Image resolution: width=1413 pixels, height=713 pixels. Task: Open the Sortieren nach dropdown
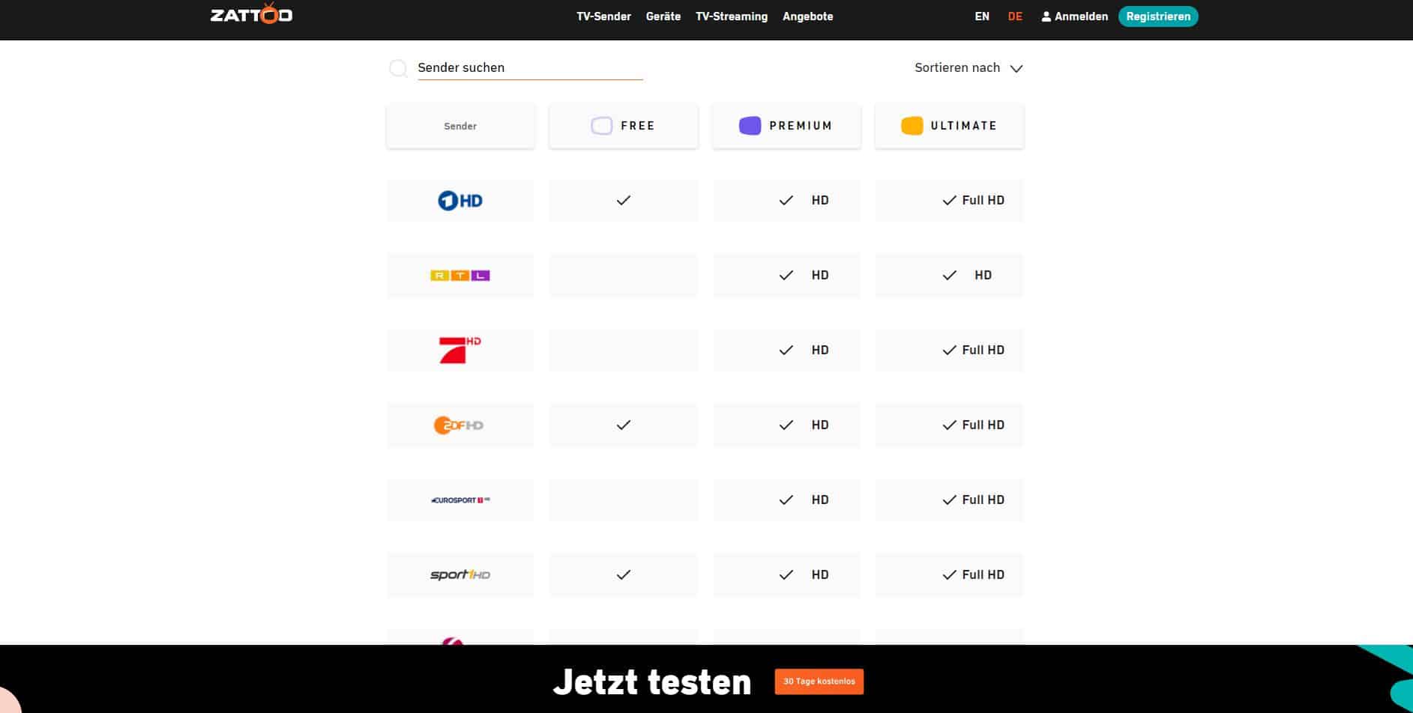[x=968, y=68]
